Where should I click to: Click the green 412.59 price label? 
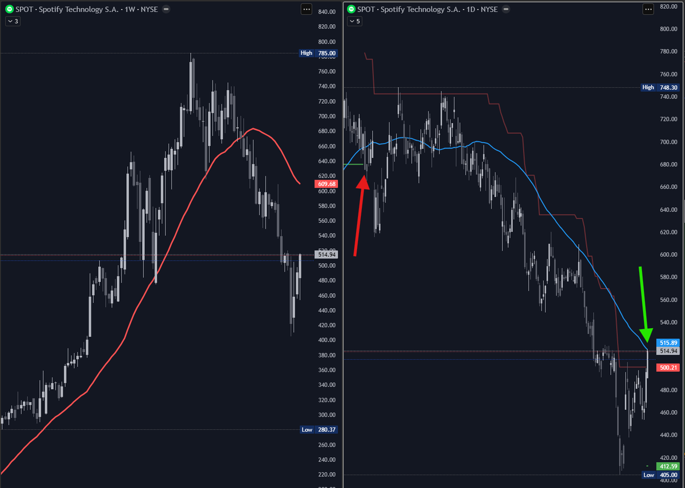tap(668, 467)
